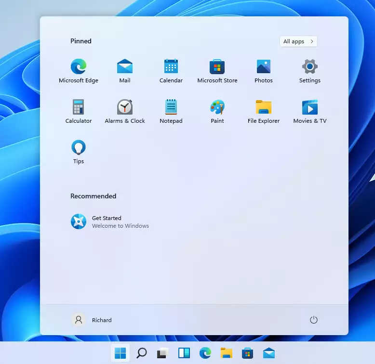This screenshot has height=364, width=375.
Task: Open the power options button
Action: 313,320
